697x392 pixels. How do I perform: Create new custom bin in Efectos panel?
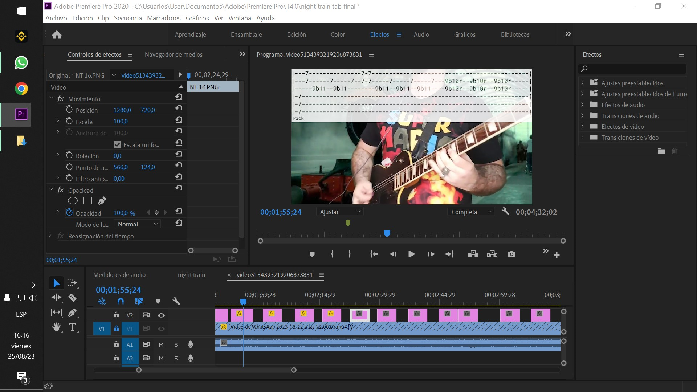click(661, 151)
